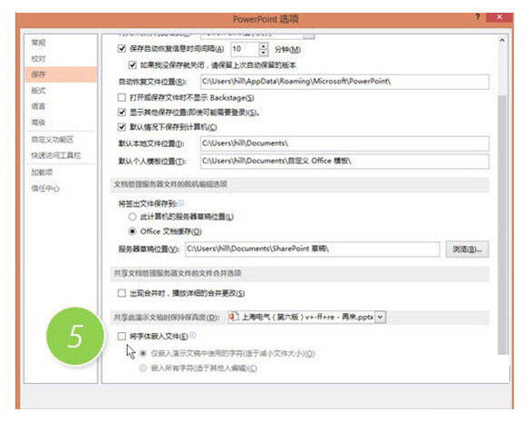Click the 默认本地文件位置 path field

point(344,143)
